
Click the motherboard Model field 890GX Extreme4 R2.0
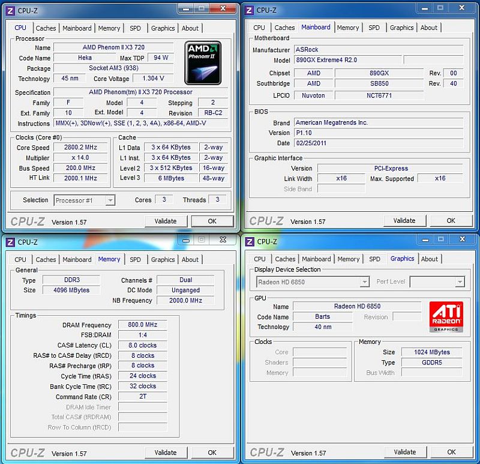pos(348,60)
